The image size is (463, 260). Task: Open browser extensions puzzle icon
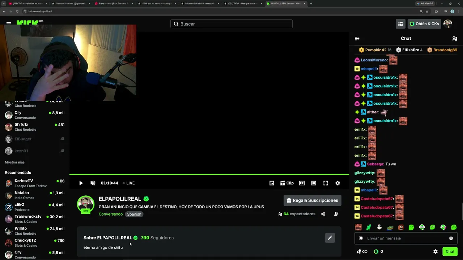point(436,12)
